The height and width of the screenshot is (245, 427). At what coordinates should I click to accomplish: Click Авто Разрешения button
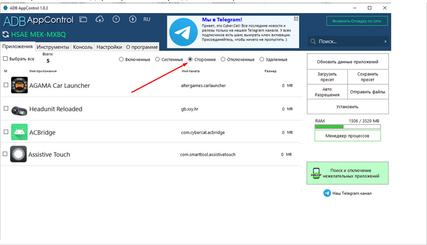click(327, 92)
